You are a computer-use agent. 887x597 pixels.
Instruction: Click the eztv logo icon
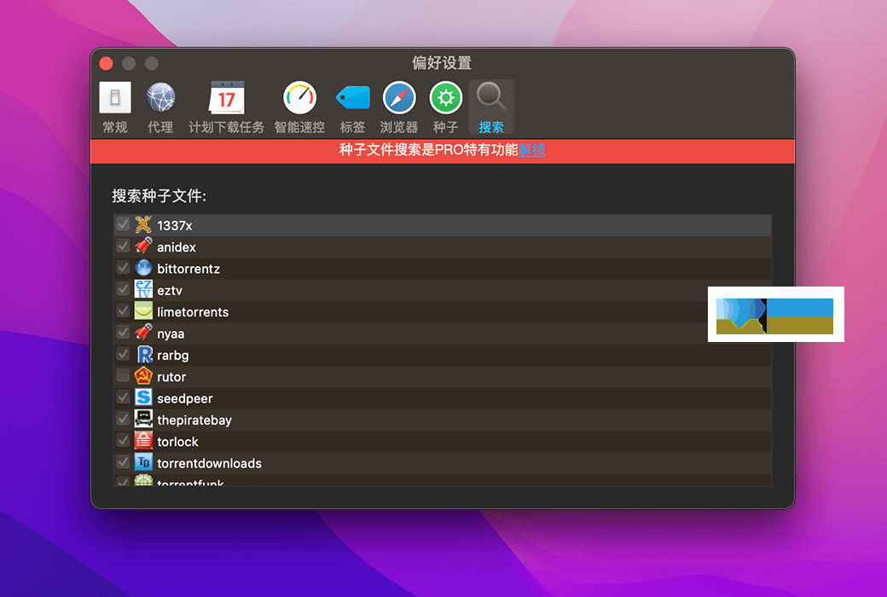[143, 289]
